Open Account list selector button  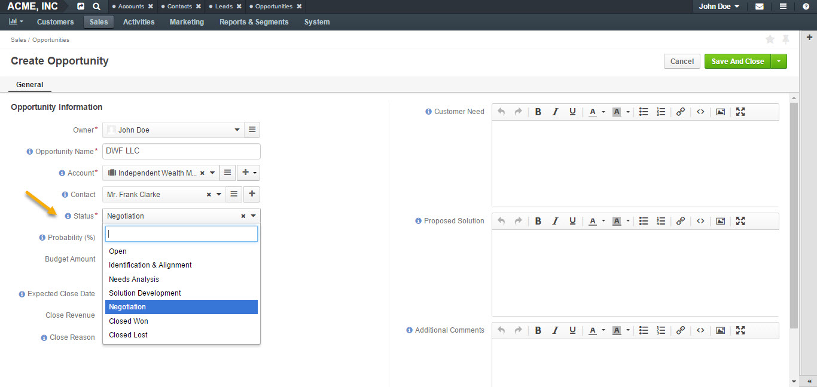(227, 173)
